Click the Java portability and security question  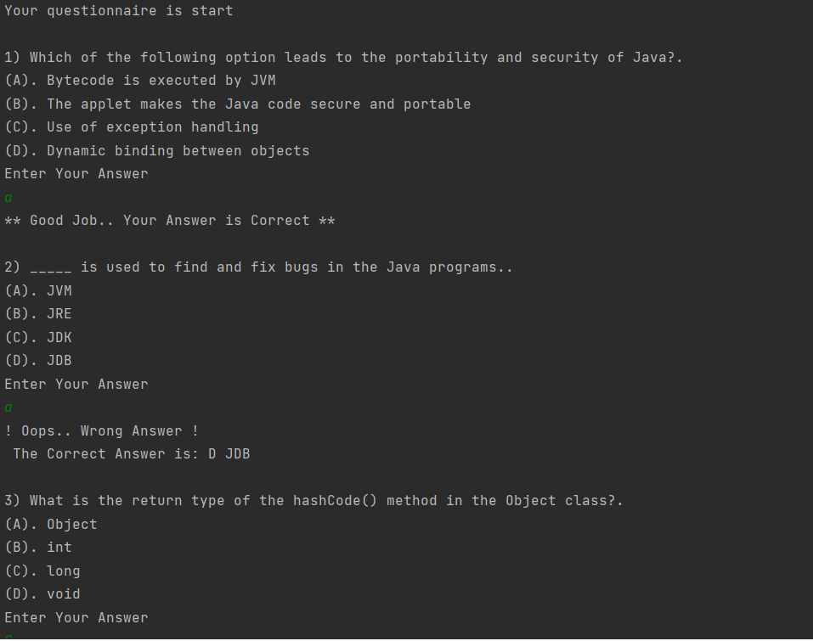pyautogui.click(x=343, y=58)
